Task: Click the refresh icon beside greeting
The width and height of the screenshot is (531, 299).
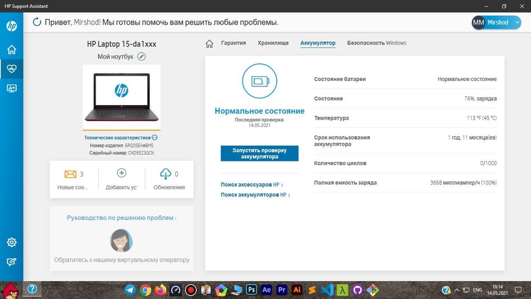Action: (37, 23)
